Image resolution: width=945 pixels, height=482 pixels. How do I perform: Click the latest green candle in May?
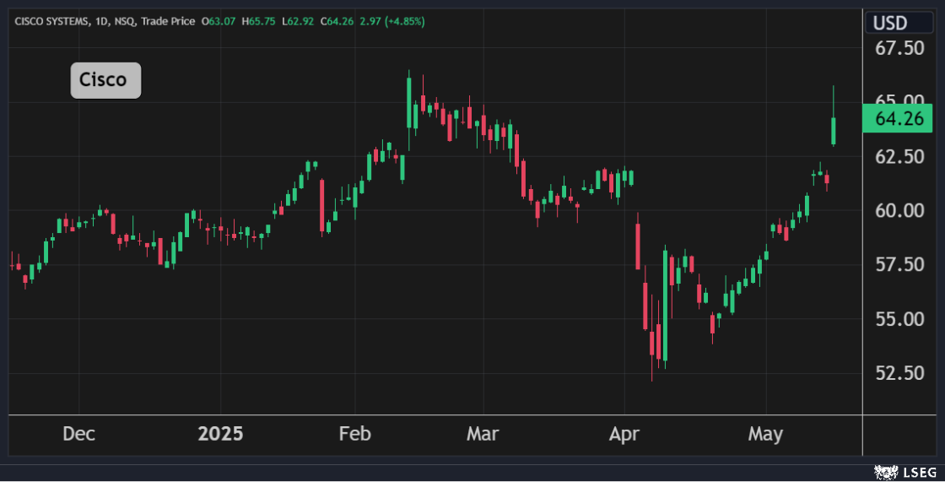[834, 131]
